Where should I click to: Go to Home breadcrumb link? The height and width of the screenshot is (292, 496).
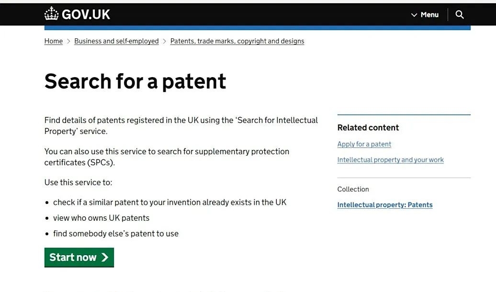pos(54,41)
